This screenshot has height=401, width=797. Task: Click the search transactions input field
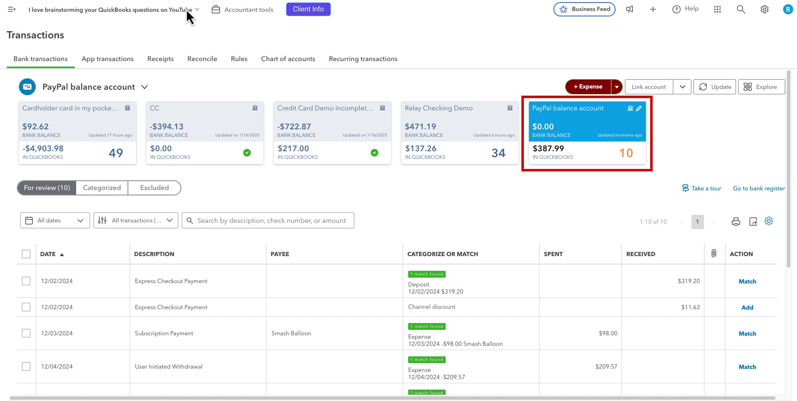point(268,220)
